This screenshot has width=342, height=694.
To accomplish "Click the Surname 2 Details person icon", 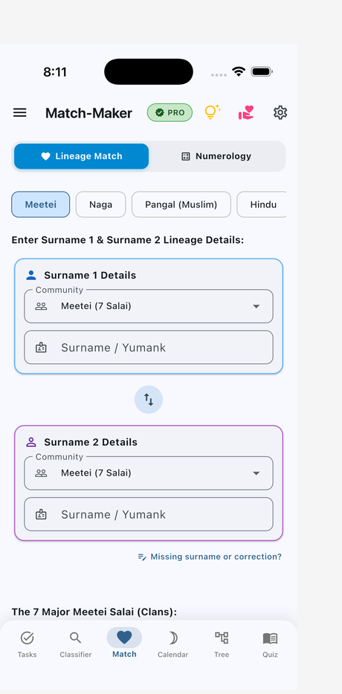I will pos(31,442).
